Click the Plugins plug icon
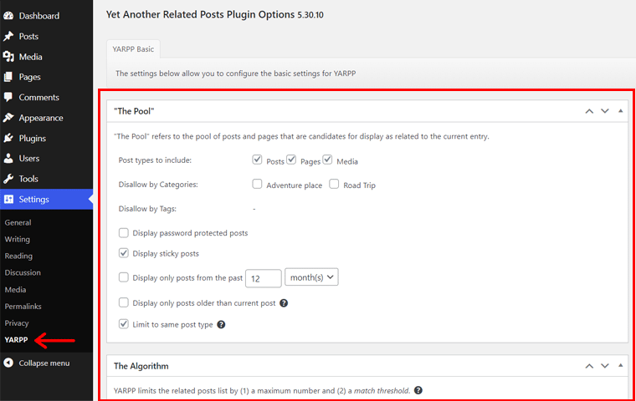The height and width of the screenshot is (401, 636). 8,138
